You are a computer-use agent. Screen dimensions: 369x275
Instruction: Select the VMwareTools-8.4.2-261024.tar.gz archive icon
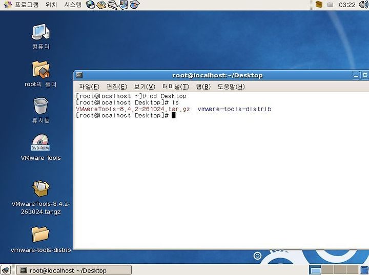click(40, 197)
